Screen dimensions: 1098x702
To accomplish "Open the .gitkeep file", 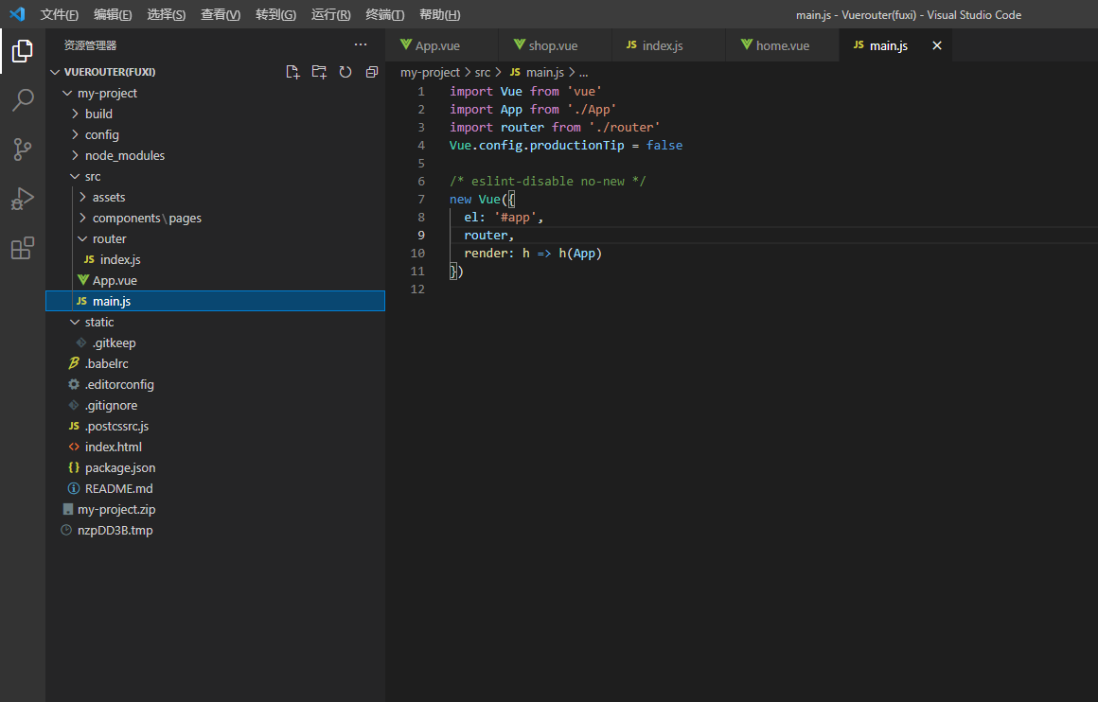I will (215, 342).
